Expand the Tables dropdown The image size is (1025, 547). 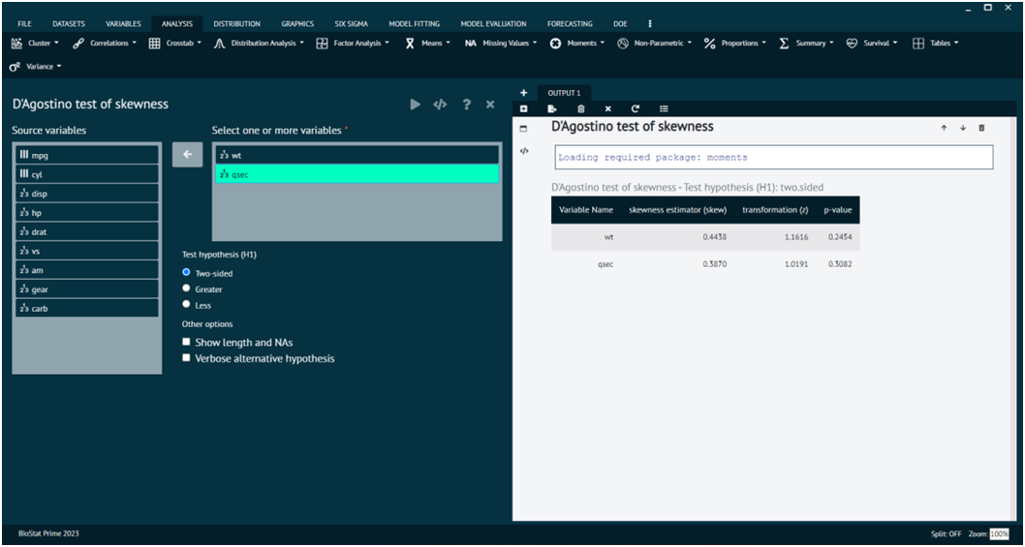pos(936,44)
